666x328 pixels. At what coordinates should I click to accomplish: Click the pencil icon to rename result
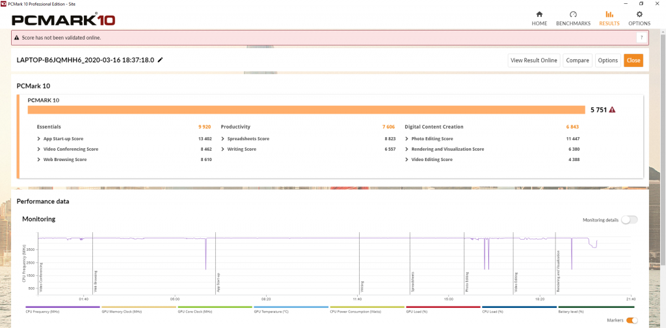click(160, 60)
